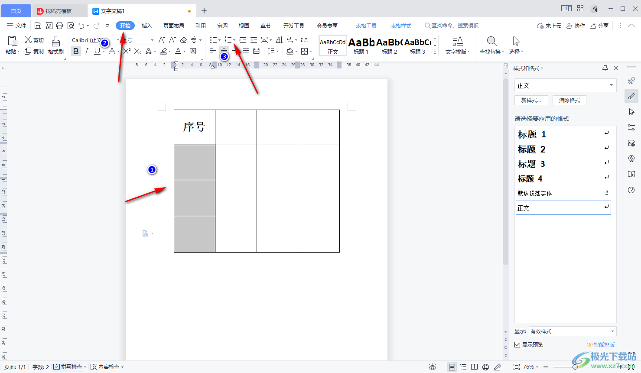Apply subscript X₂ formatting

(x=138, y=51)
